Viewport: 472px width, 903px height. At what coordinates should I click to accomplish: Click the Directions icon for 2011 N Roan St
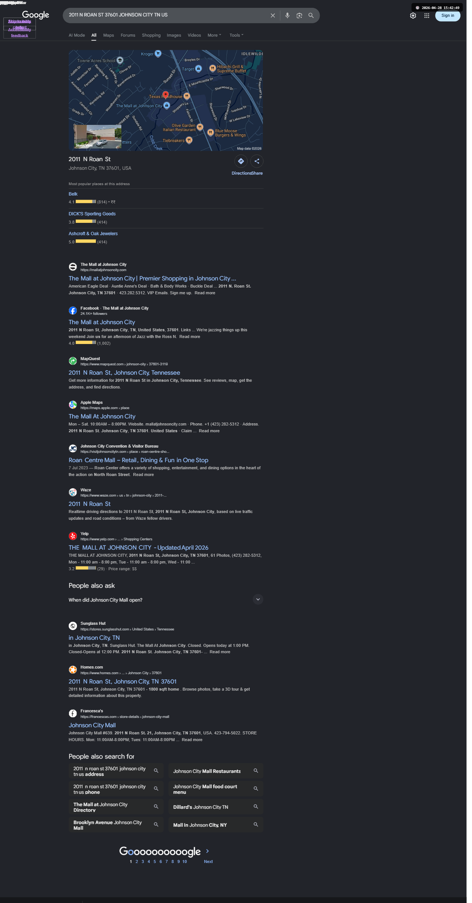(241, 161)
